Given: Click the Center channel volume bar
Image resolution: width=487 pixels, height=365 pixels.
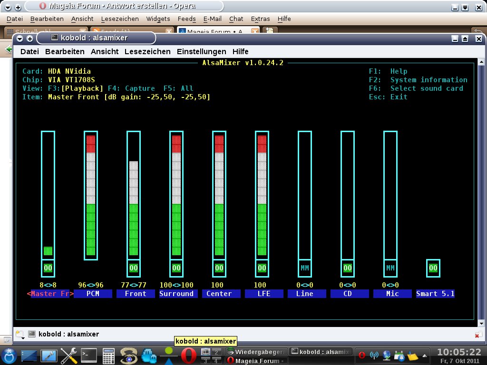Looking at the screenshot, I should (219, 195).
